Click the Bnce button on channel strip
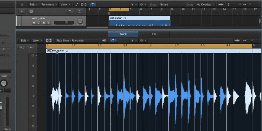 [7, 129]
